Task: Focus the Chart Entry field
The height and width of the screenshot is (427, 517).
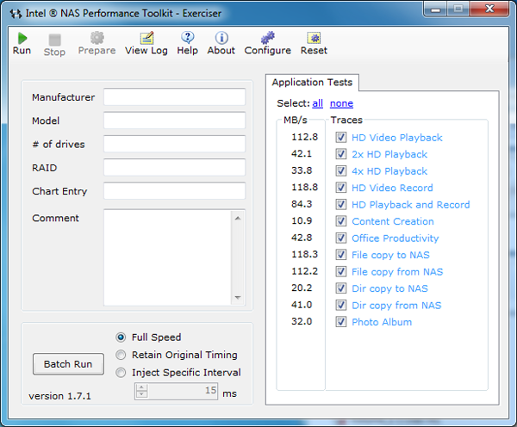Action: pos(174,191)
